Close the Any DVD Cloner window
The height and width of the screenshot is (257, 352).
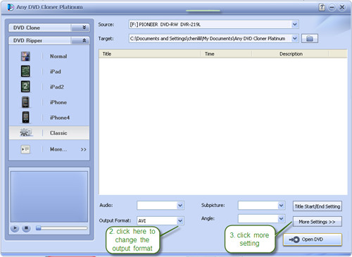342,7
